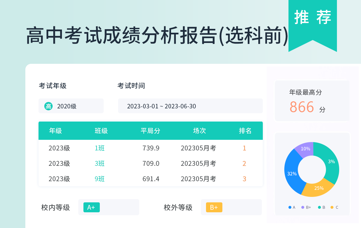The image size is (361, 228).
Task: Select the yellow C legend marker
Action: [x=333, y=207]
